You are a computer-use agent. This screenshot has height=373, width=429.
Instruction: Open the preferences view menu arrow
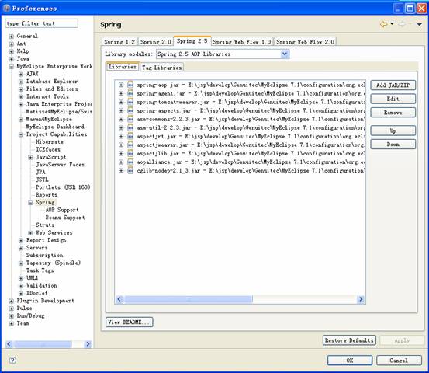click(419, 24)
